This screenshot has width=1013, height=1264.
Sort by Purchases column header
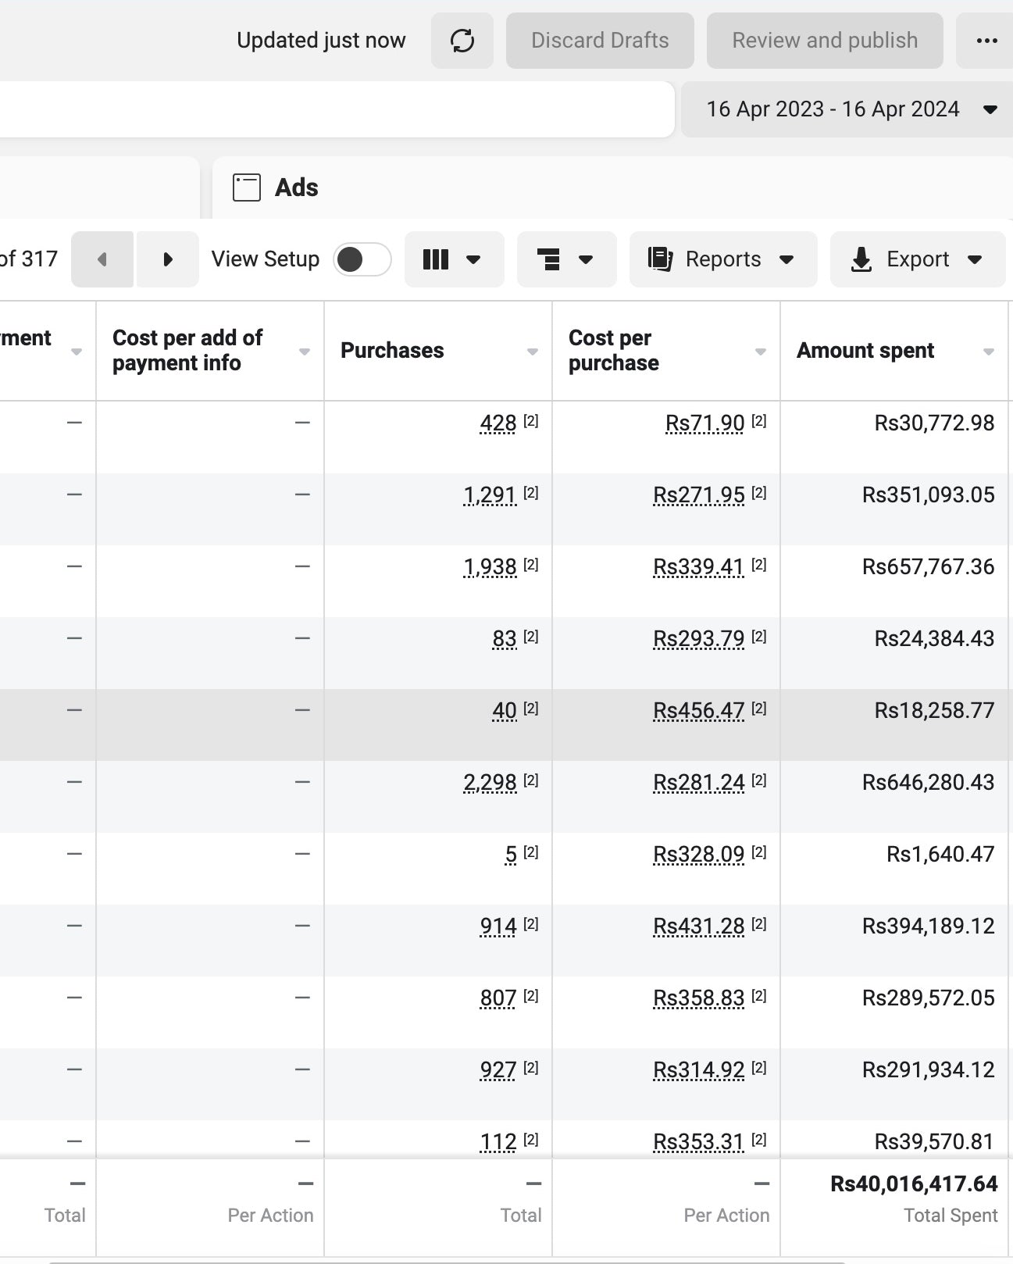[392, 351]
